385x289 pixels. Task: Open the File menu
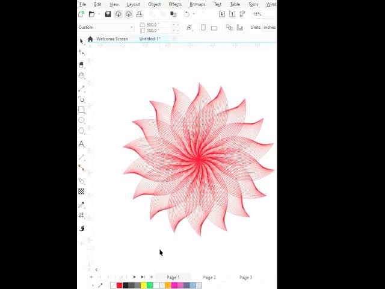(83, 4)
